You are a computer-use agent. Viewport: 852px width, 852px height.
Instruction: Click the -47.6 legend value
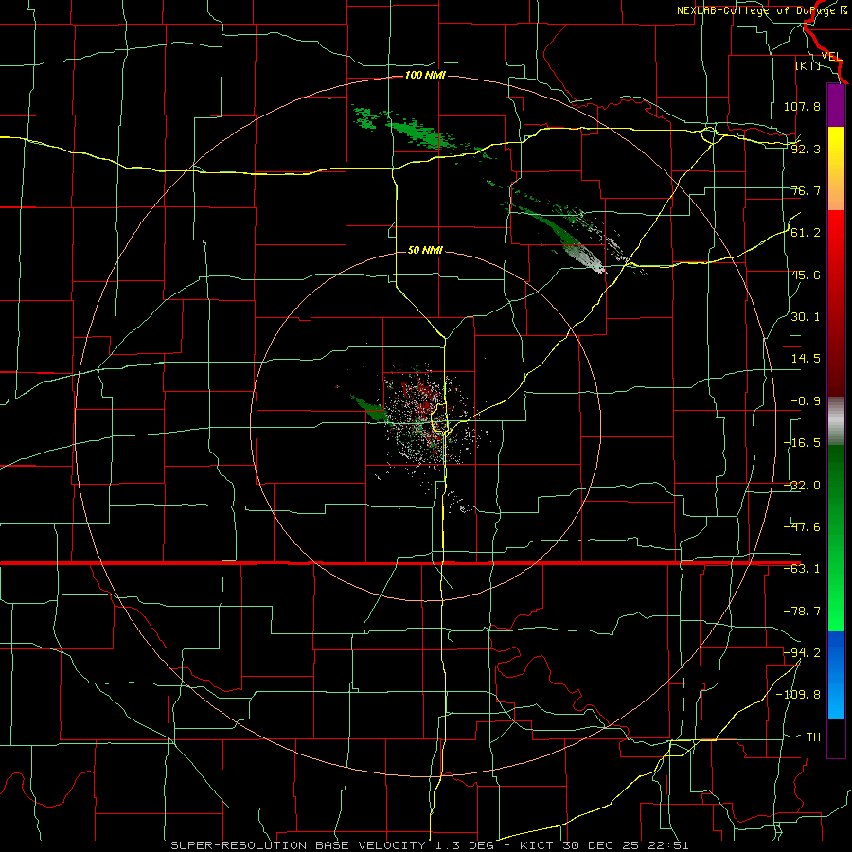(802, 527)
